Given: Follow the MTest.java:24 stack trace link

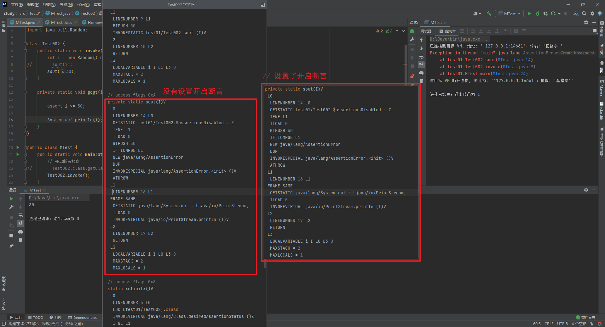Looking at the screenshot, I should (509, 74).
